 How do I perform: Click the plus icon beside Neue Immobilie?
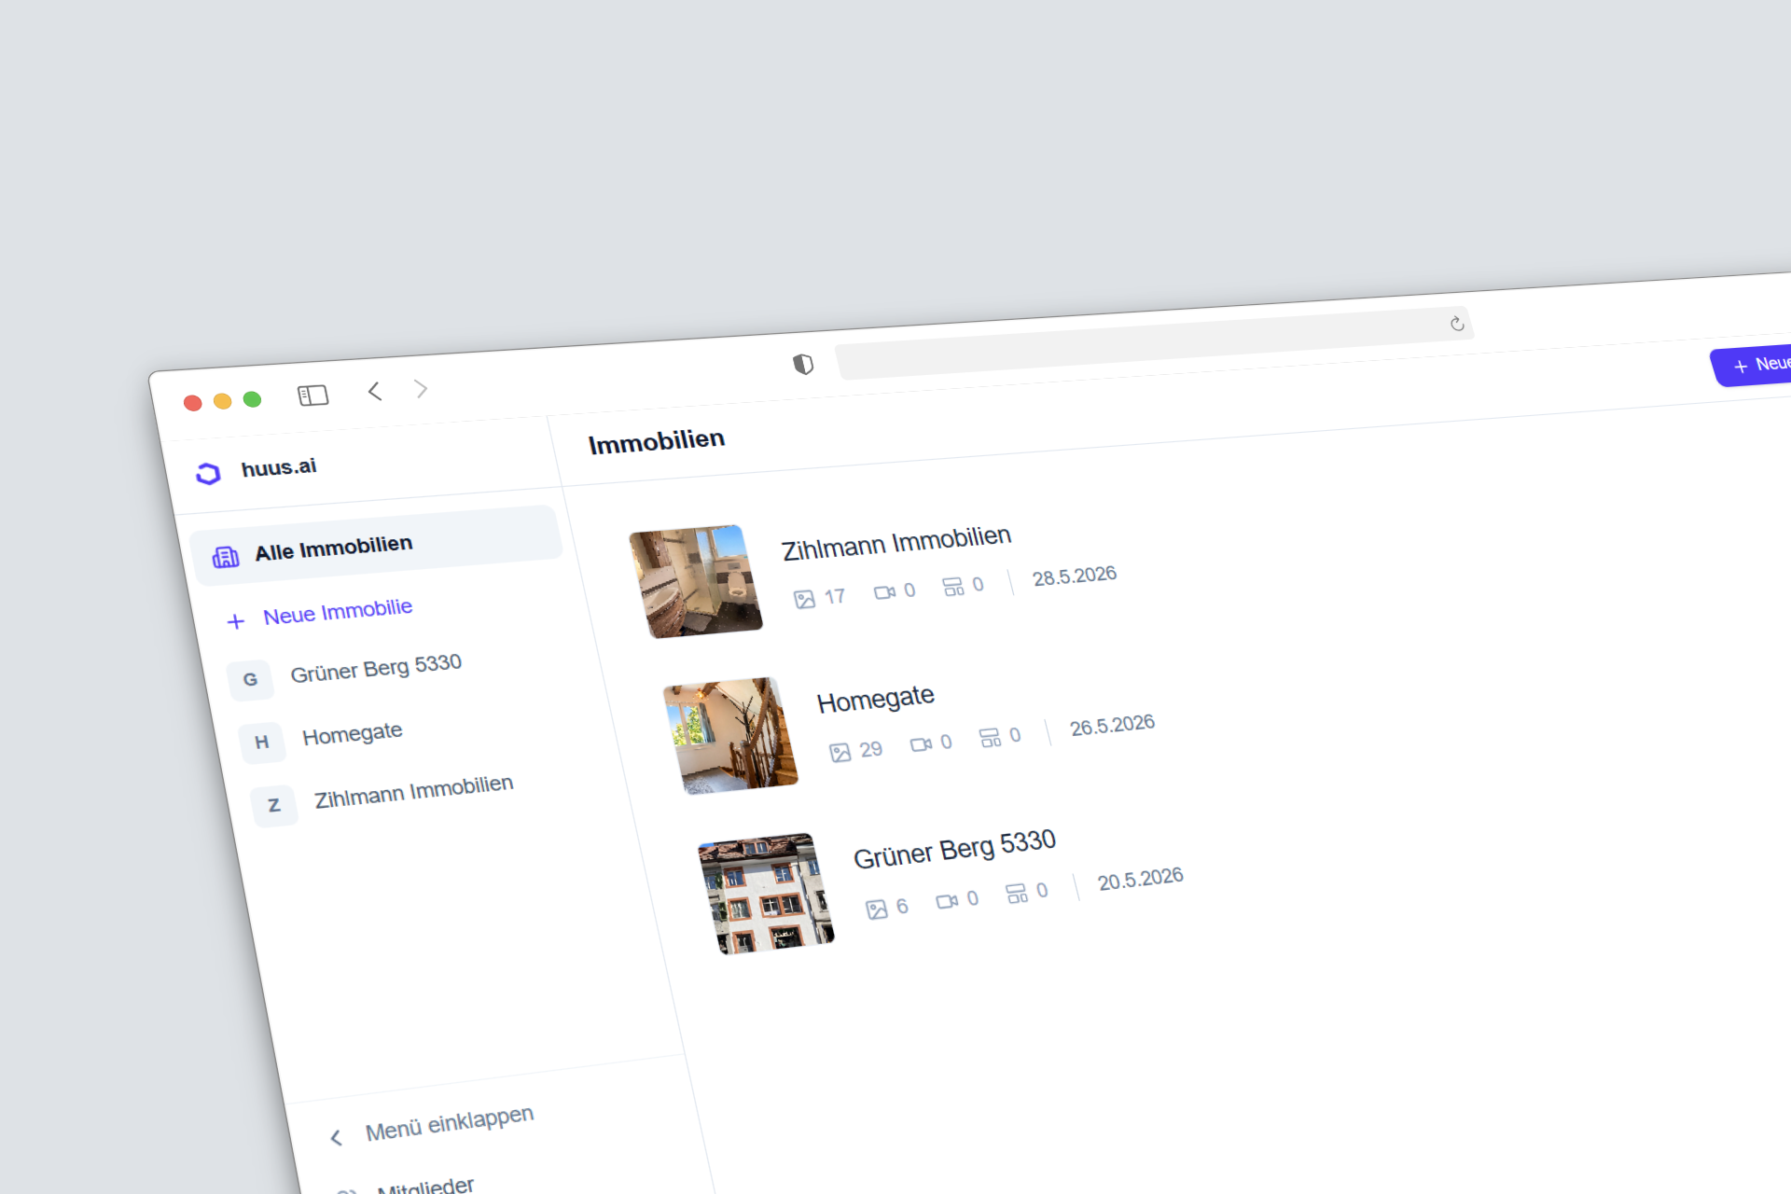236,621
